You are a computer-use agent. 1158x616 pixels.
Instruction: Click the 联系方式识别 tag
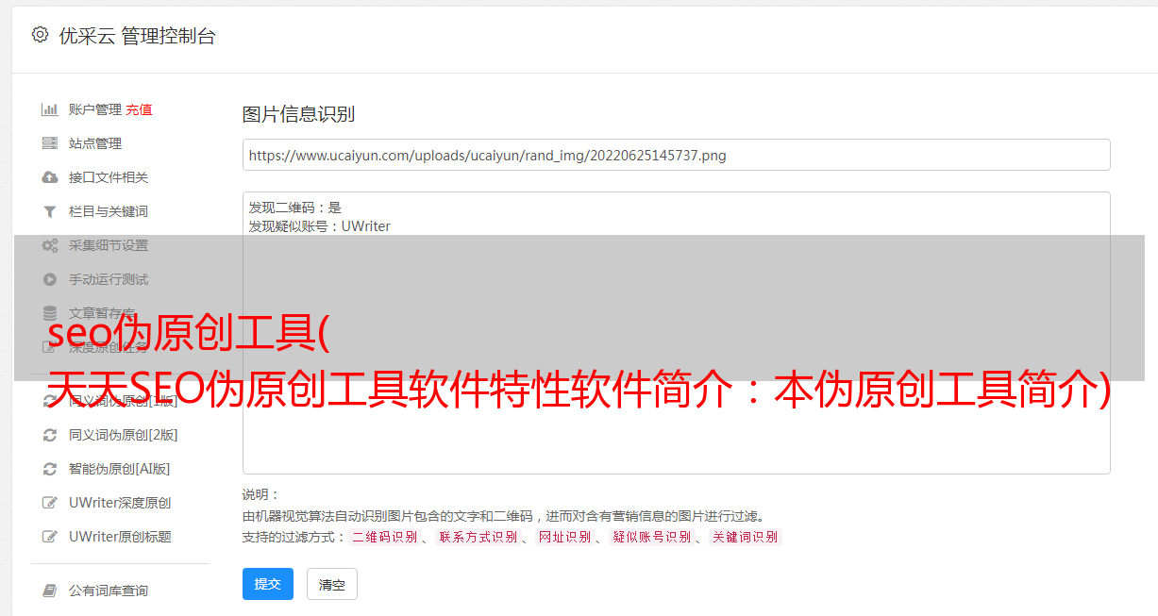pyautogui.click(x=478, y=537)
